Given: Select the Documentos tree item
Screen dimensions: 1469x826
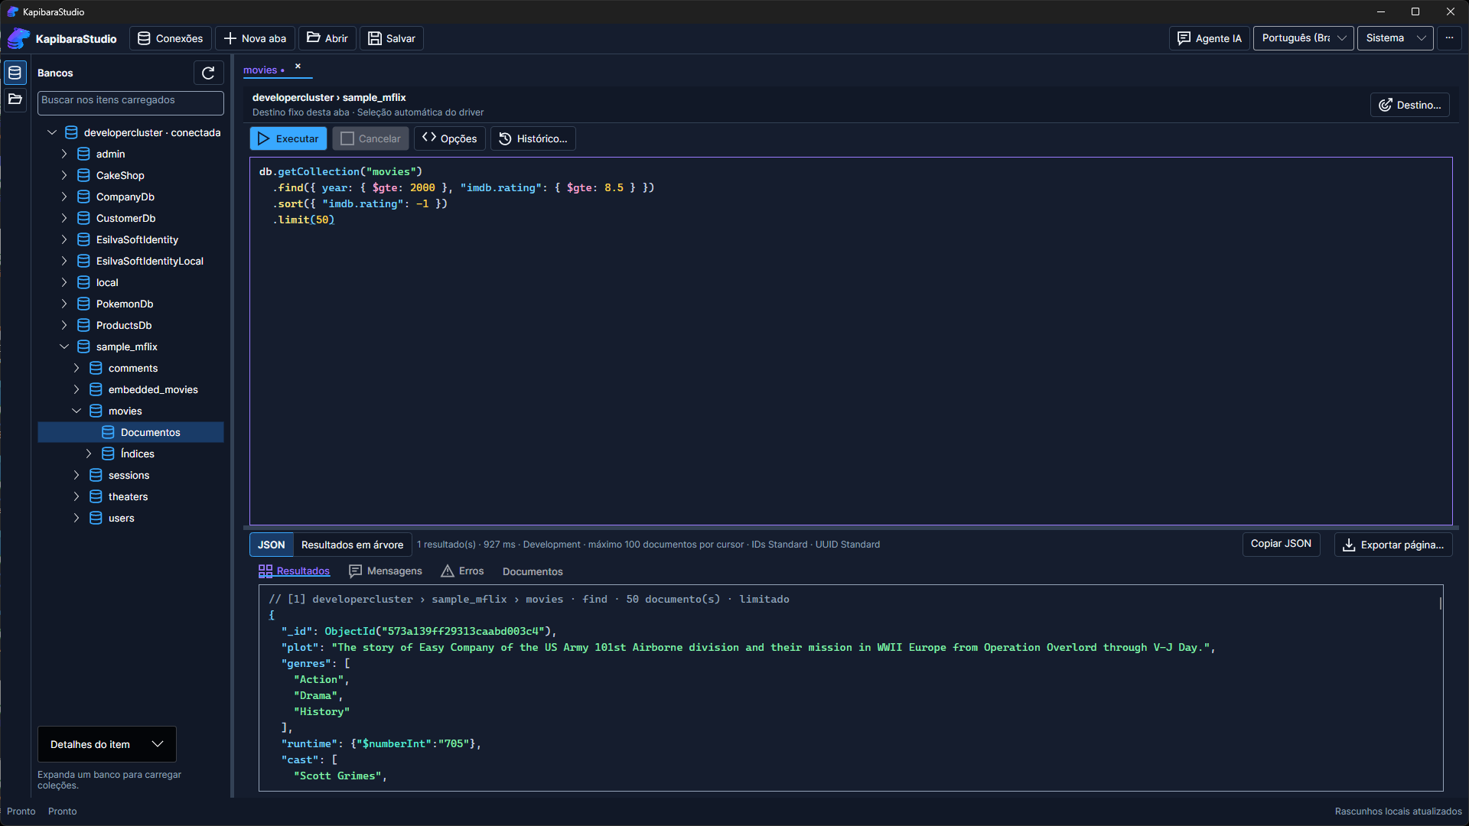Looking at the screenshot, I should pyautogui.click(x=131, y=432).
